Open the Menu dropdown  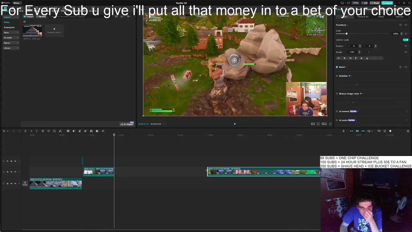[17, 3]
